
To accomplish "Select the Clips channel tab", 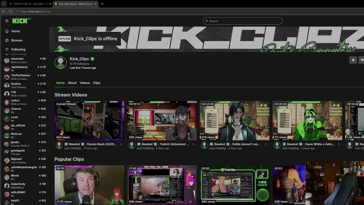I will 97,83.
